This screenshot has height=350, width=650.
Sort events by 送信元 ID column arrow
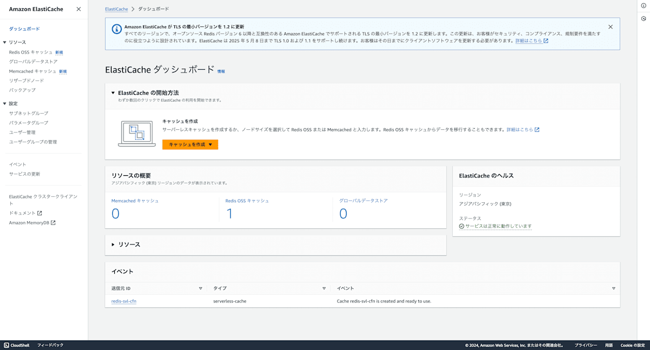(200, 288)
